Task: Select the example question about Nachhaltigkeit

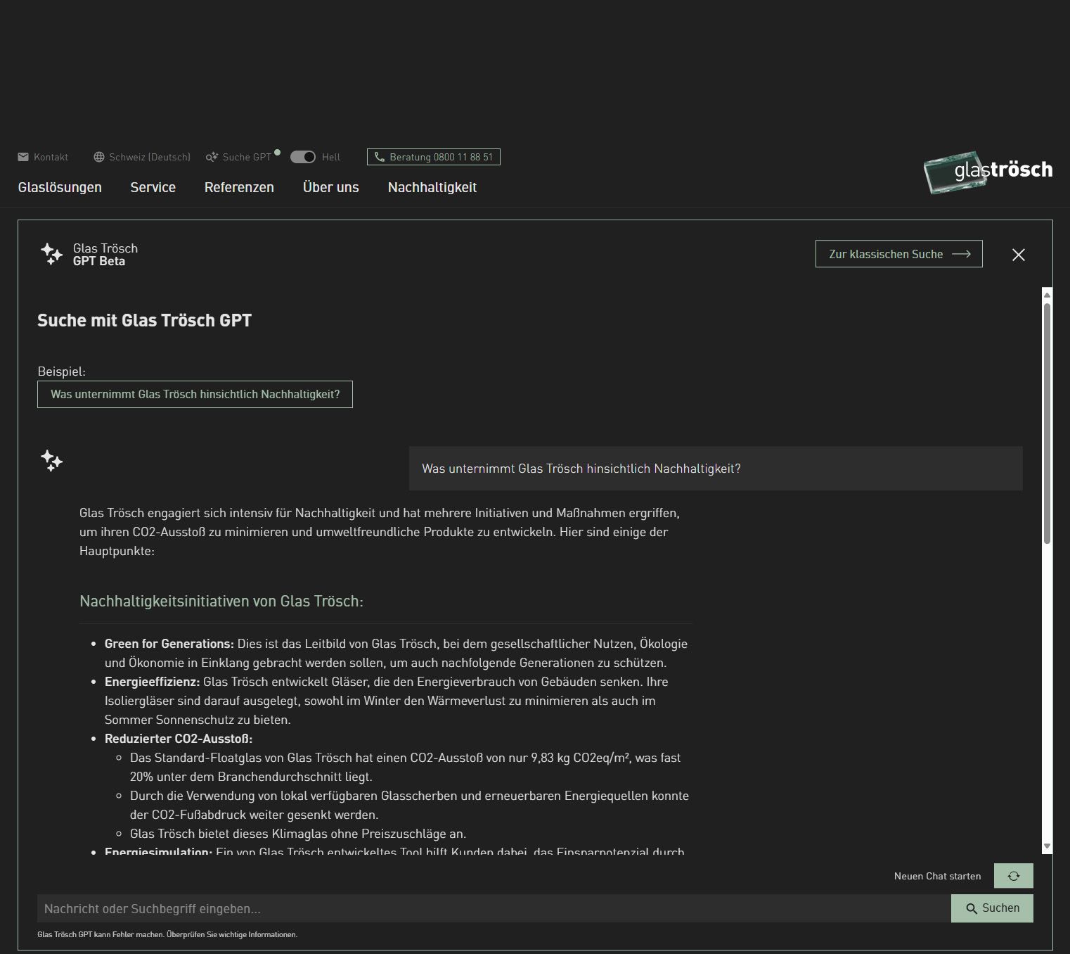Action: pyautogui.click(x=195, y=394)
